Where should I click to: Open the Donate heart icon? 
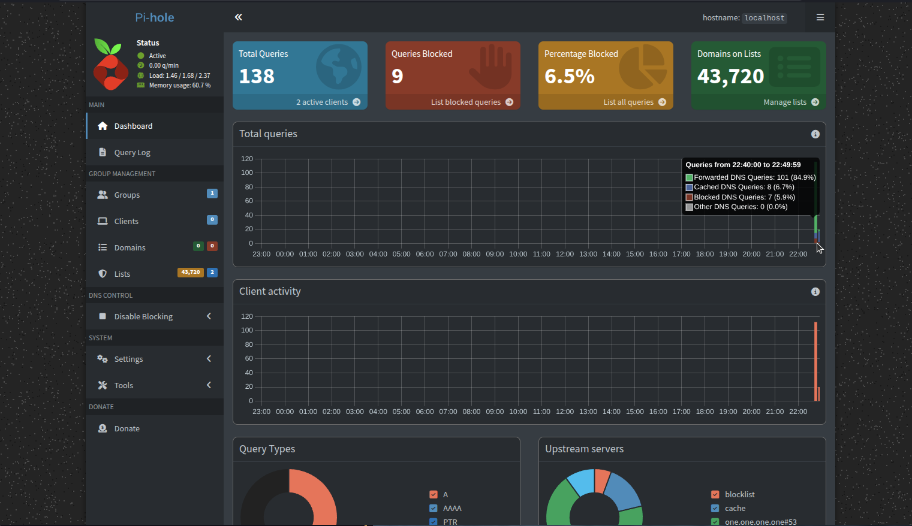[x=103, y=428]
